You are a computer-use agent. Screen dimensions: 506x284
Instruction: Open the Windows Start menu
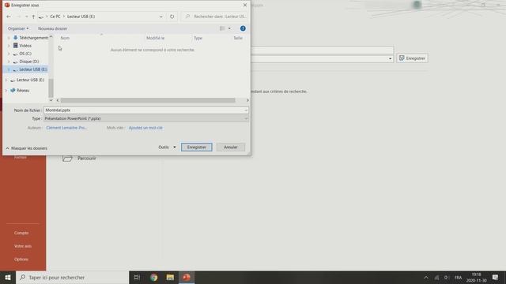[8, 277]
